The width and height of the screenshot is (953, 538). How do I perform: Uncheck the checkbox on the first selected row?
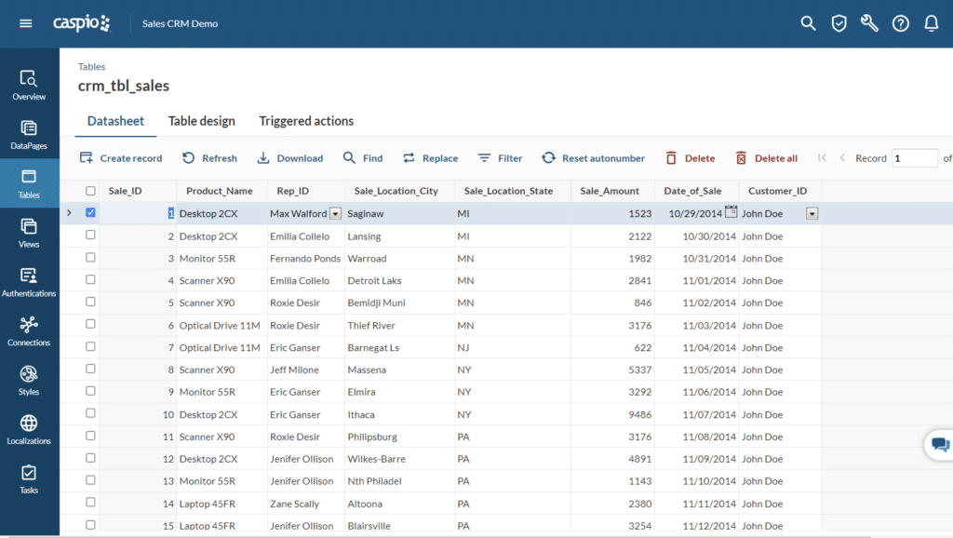90,212
